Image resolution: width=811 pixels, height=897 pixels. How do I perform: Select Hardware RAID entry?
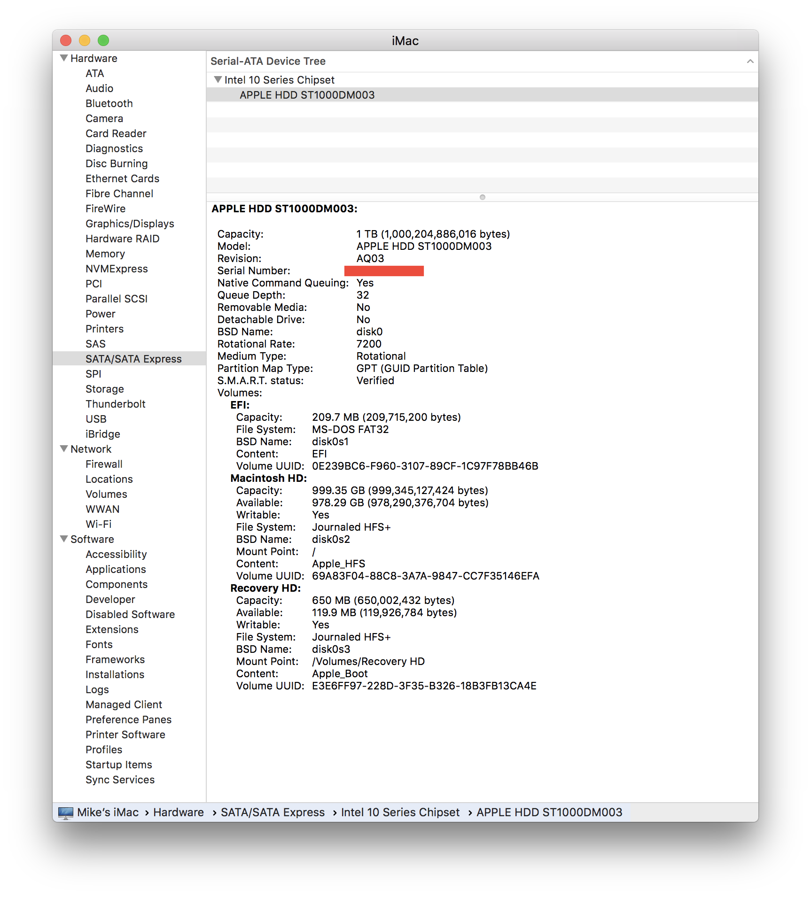pos(123,239)
